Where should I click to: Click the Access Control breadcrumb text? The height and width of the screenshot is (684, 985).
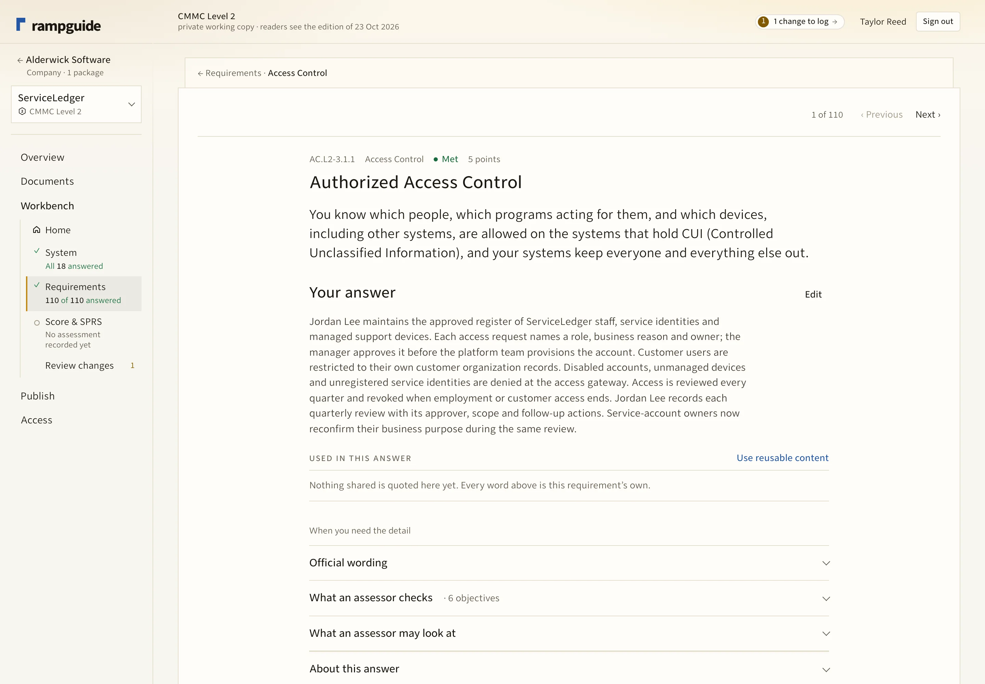click(298, 73)
